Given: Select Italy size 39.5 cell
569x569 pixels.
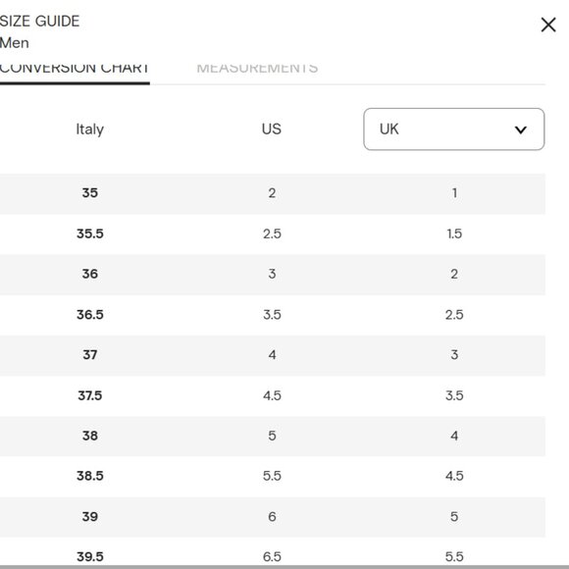Looking at the screenshot, I should coord(90,556).
